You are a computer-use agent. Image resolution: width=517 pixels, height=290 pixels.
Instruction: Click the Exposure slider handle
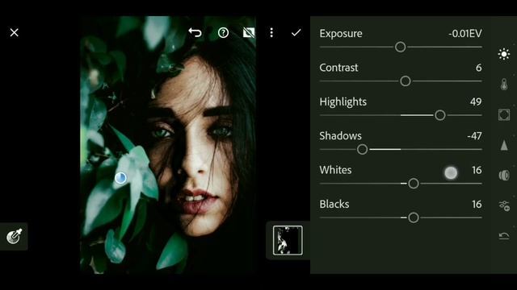(401, 47)
